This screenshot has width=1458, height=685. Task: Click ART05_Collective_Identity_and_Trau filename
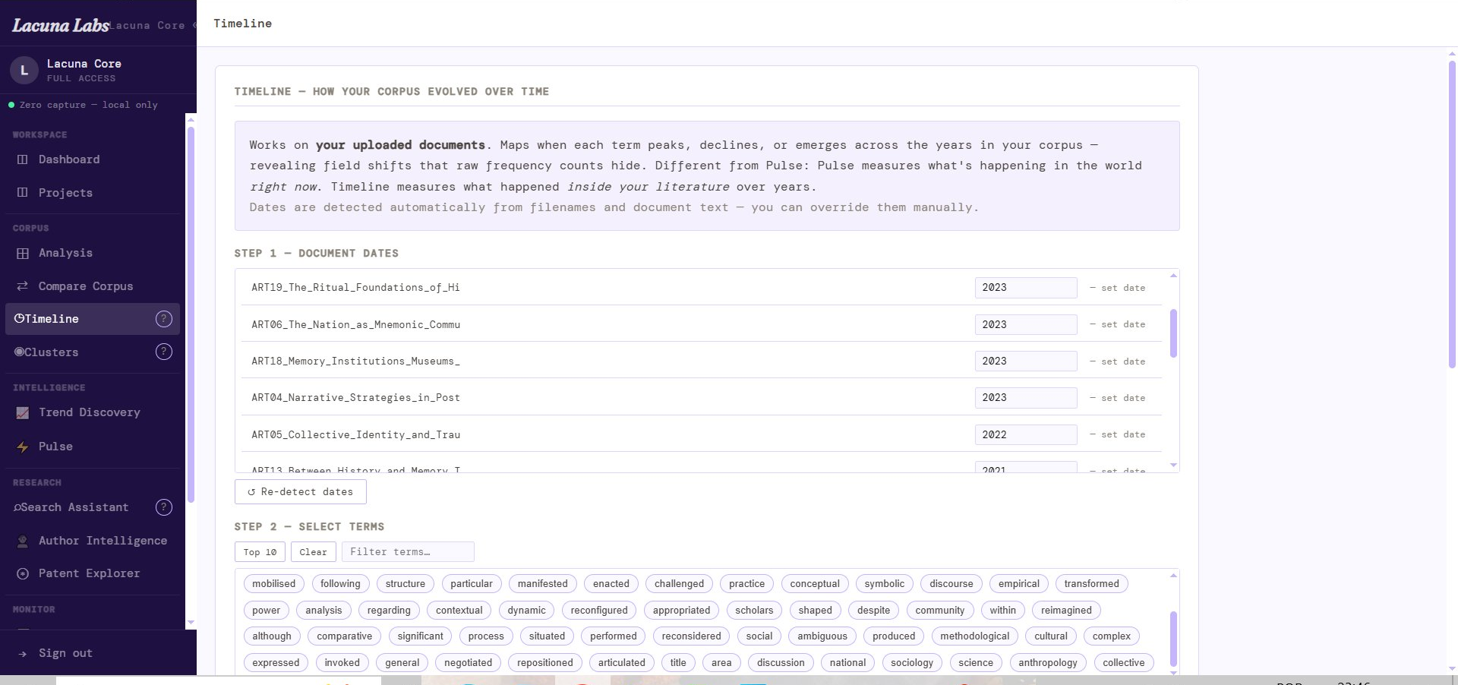(x=355, y=435)
